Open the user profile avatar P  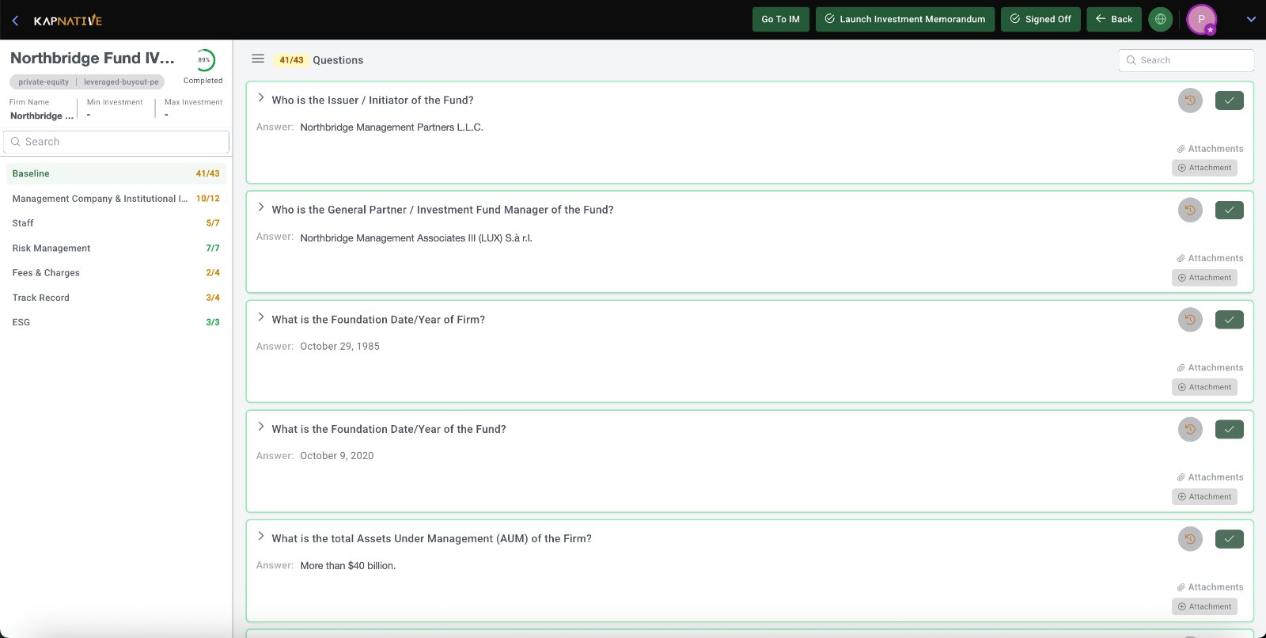(1201, 19)
